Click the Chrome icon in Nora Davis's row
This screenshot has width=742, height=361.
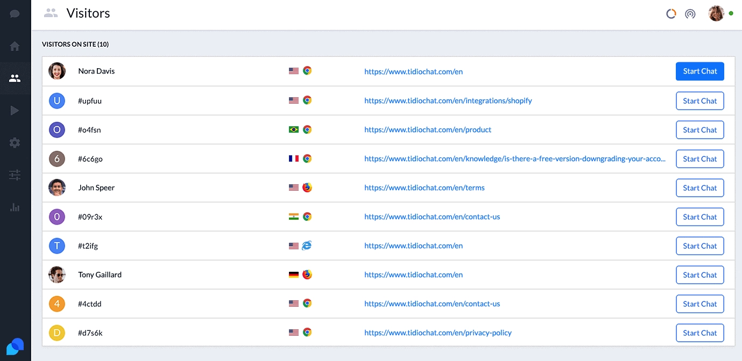[307, 70]
